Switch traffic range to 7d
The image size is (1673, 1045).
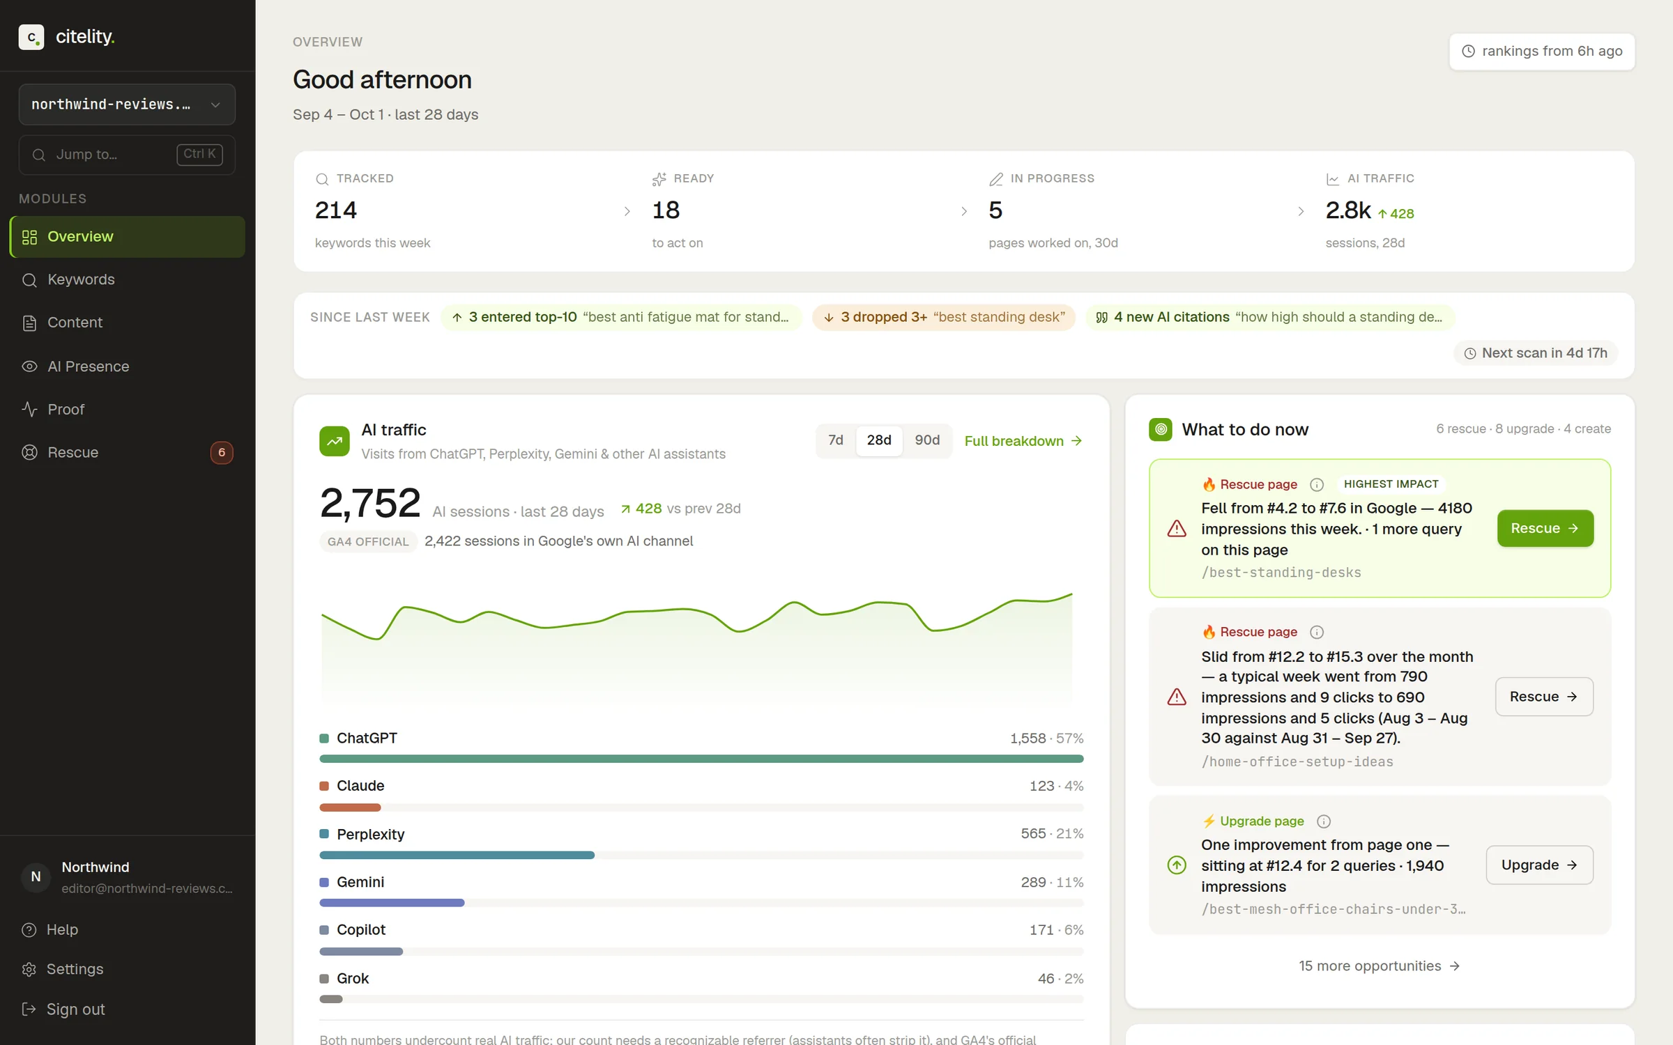[835, 440]
